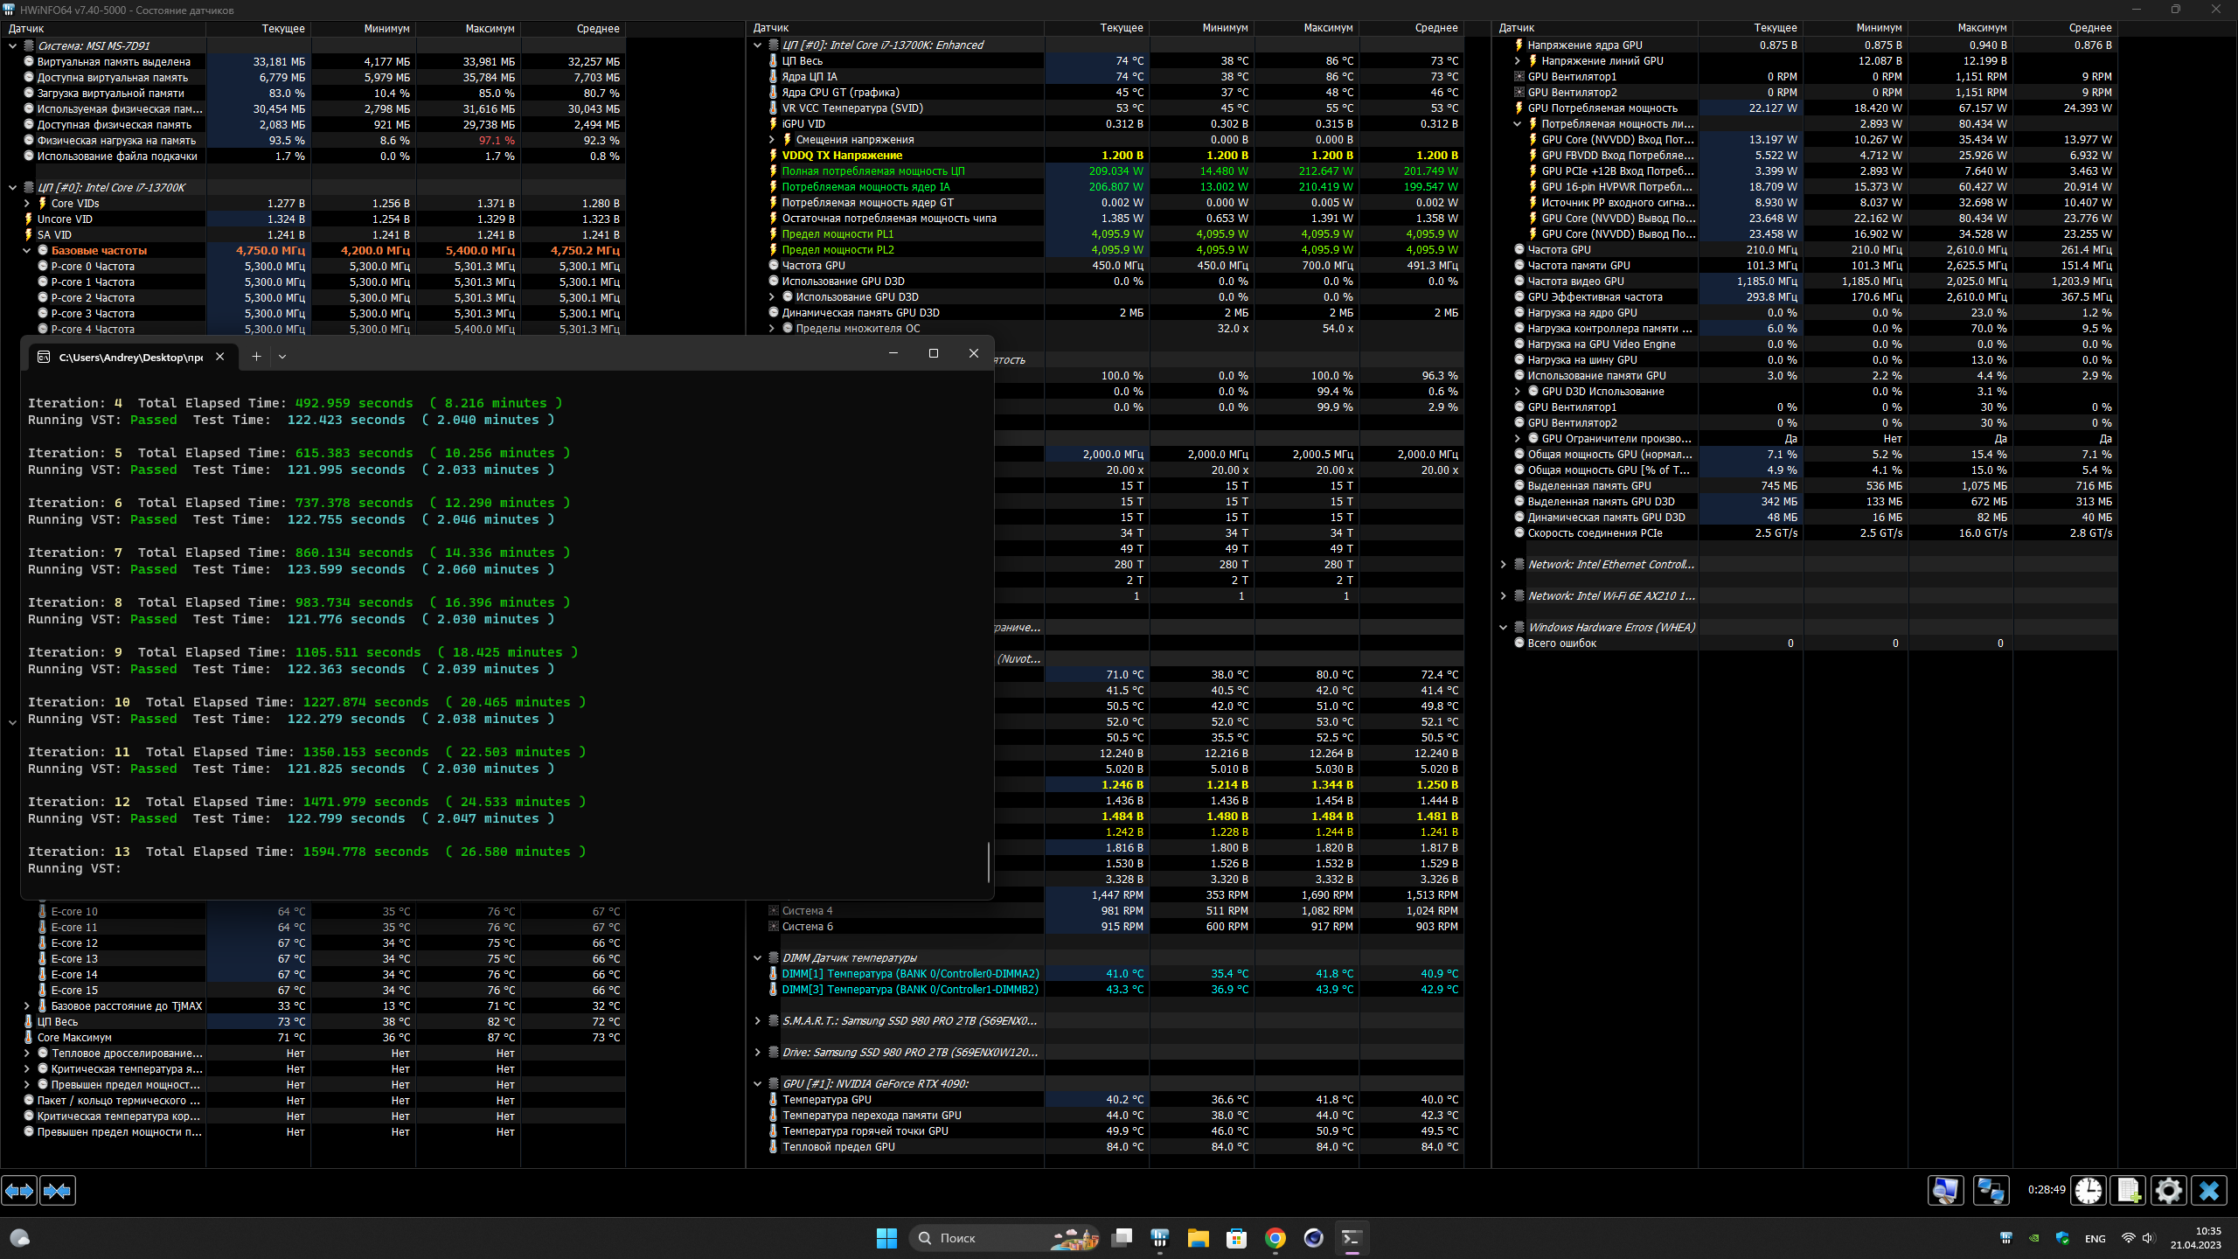Image resolution: width=2238 pixels, height=1259 pixels.
Task: Click the expand columns arrows icon
Action: pos(19,1190)
